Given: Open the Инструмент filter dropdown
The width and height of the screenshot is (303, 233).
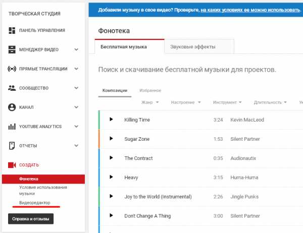Looking at the screenshot, I should point(227,102).
